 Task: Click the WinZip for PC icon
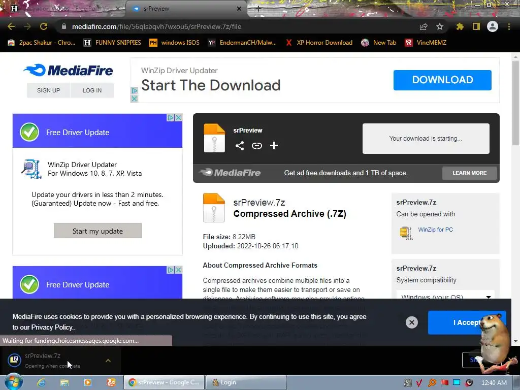click(x=406, y=233)
